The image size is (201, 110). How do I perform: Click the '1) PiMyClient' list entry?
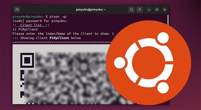click(25, 29)
